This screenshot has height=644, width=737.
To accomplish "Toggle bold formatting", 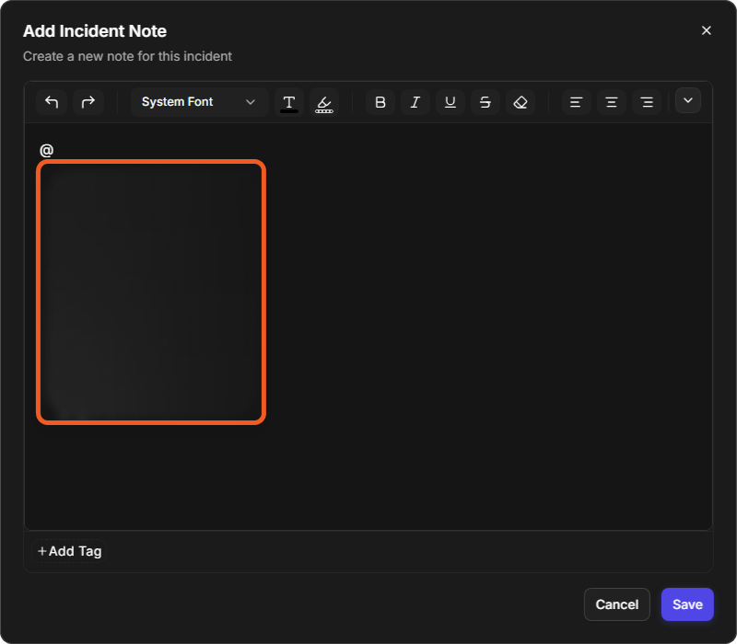I will tap(380, 102).
